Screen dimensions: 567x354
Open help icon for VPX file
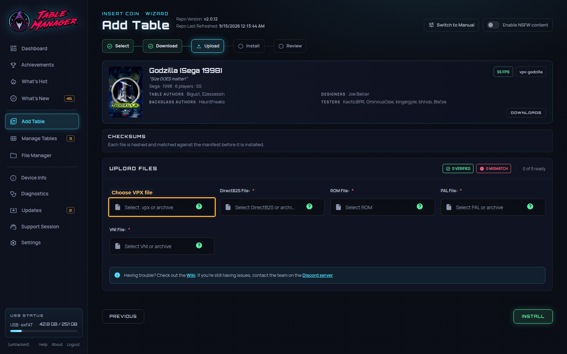point(199,206)
